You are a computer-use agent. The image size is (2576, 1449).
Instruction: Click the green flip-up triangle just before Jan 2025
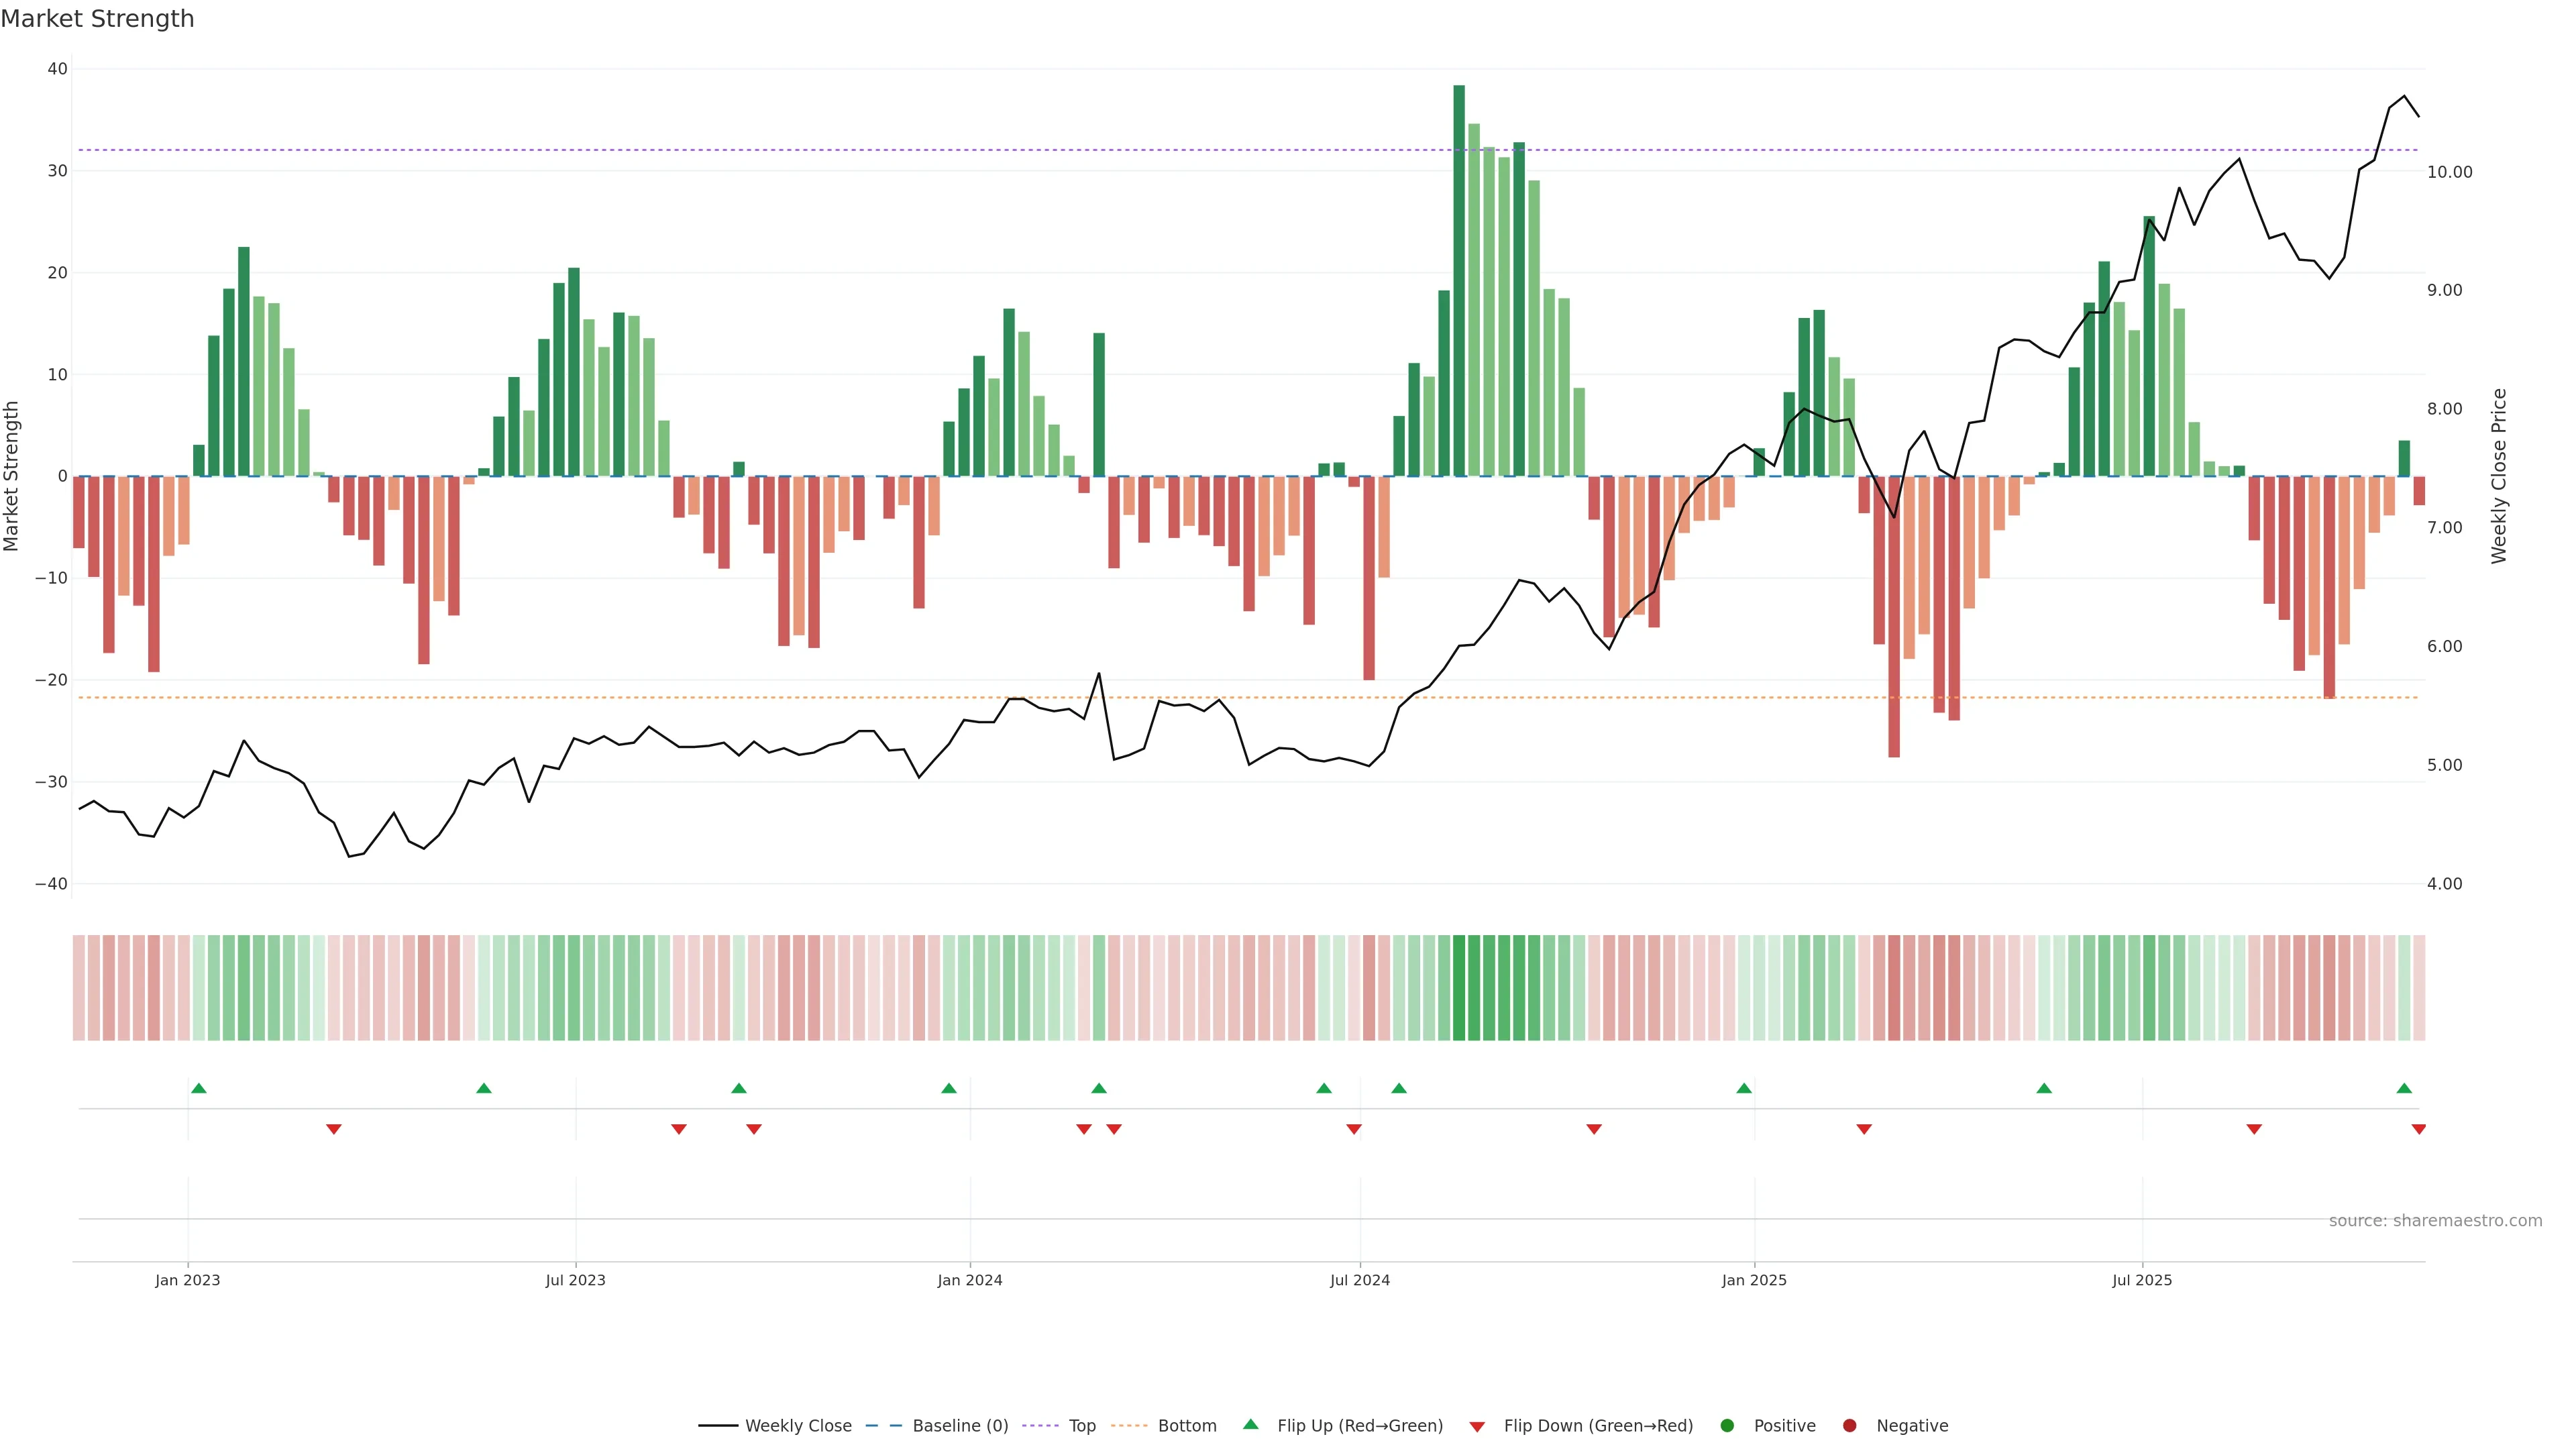coord(1744,1088)
